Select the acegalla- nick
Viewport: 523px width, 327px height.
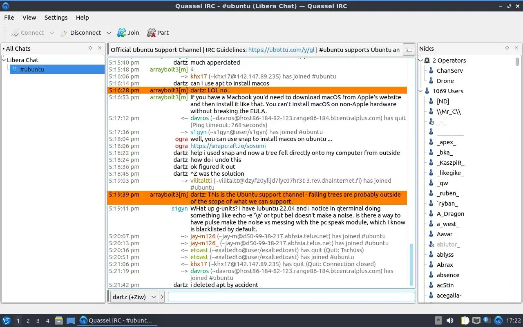[449, 296]
